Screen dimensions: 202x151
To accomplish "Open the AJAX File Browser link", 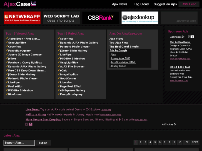I will pos(72,66).
